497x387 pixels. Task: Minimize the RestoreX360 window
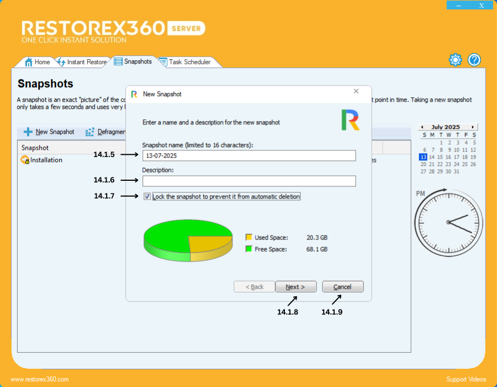coord(458,5)
